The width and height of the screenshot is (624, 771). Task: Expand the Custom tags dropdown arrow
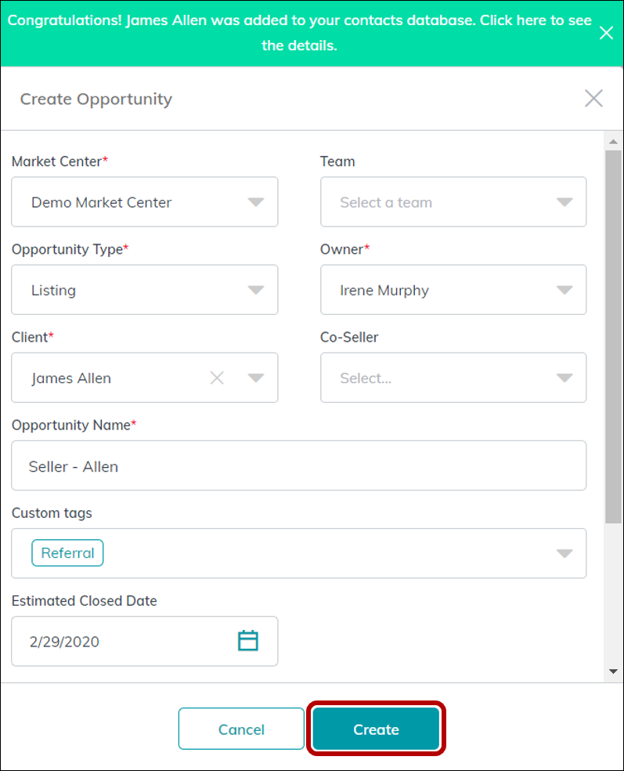pyautogui.click(x=564, y=554)
